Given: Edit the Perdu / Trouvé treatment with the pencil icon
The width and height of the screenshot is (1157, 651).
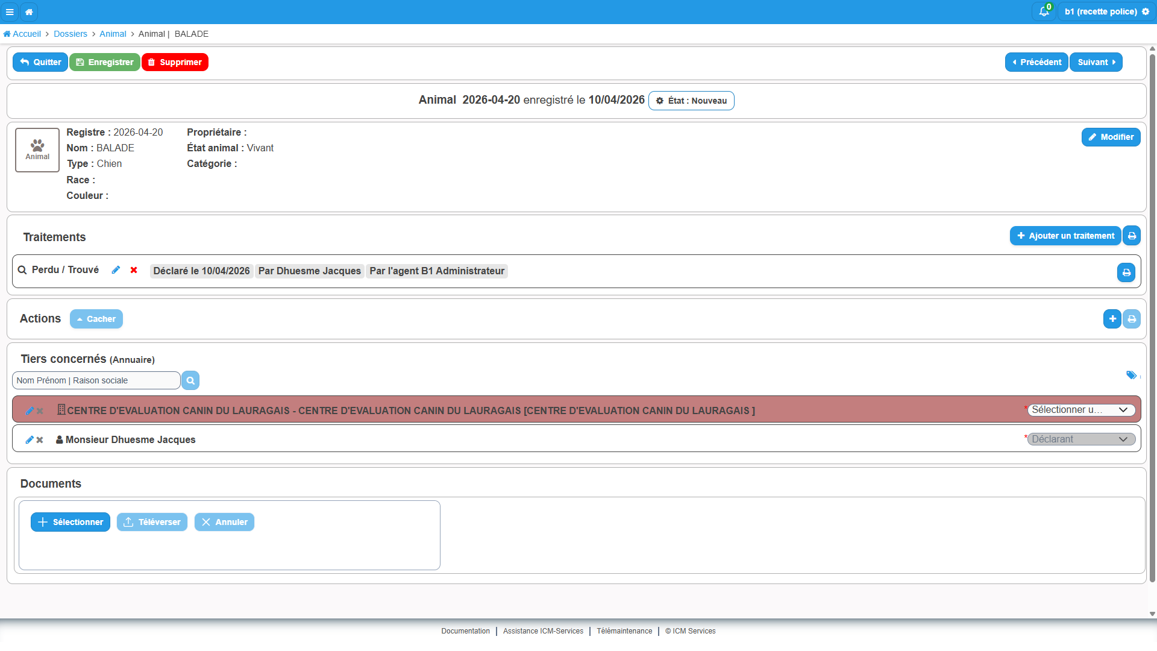Looking at the screenshot, I should tap(116, 270).
